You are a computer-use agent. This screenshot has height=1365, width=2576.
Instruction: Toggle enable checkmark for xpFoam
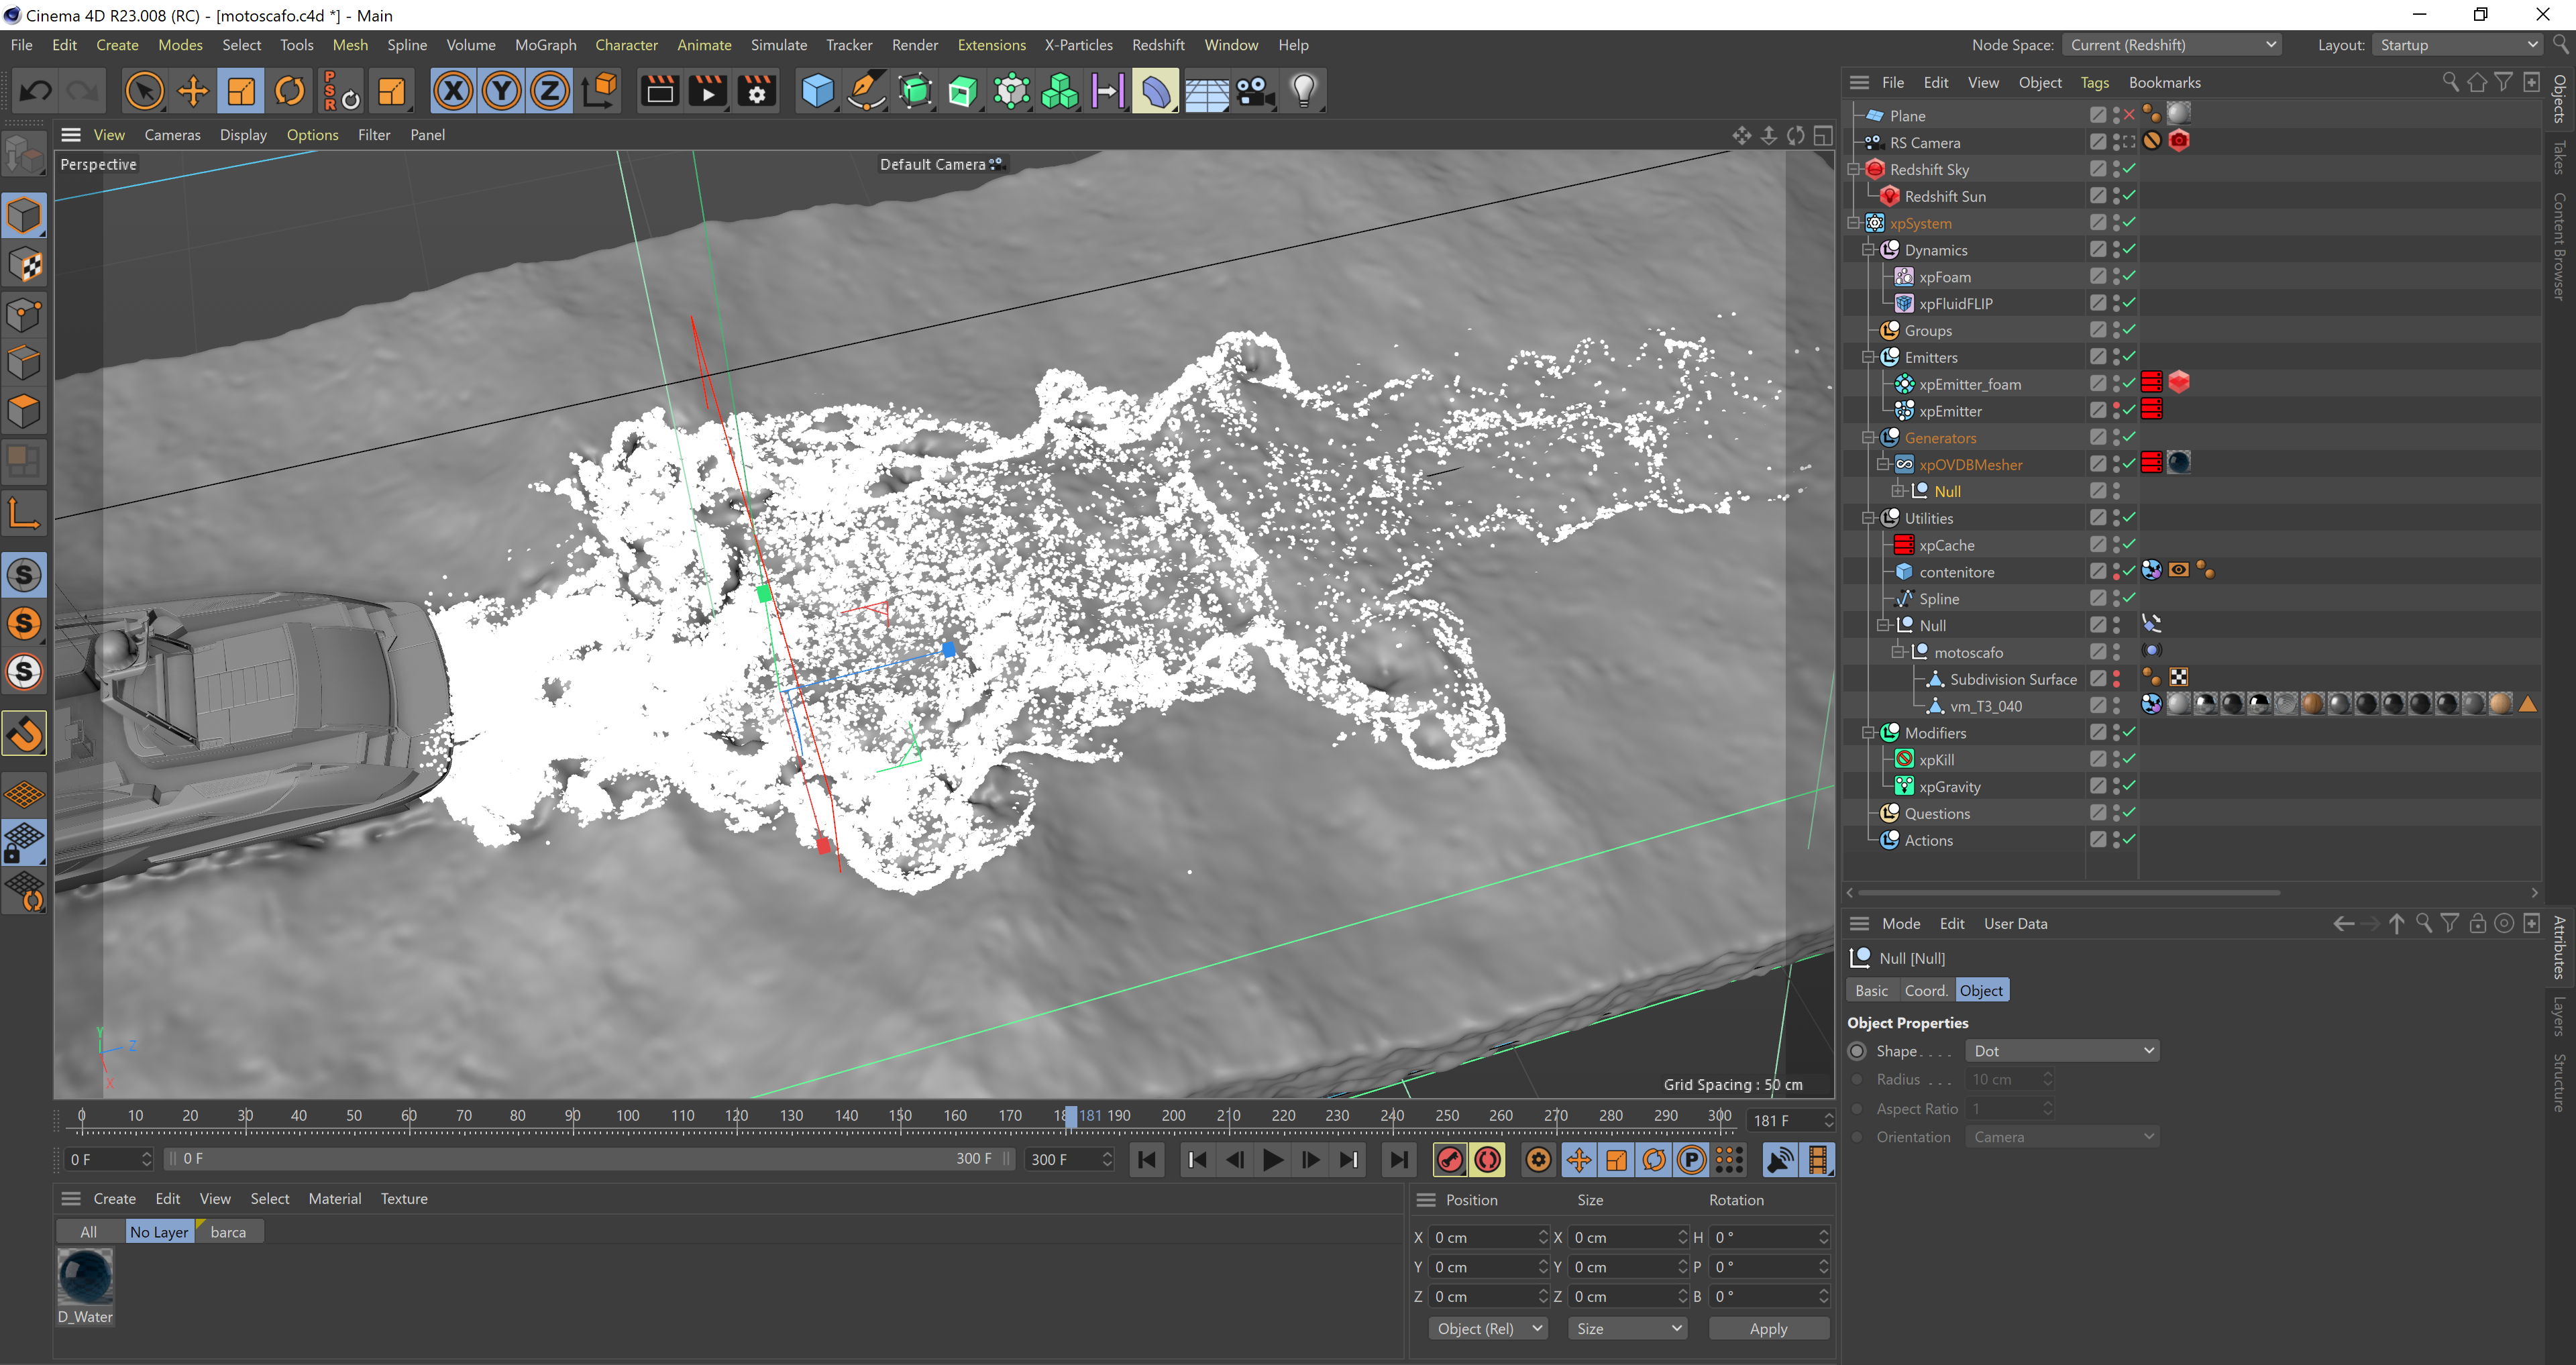coord(2129,277)
